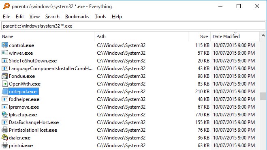Image resolution: width=267 pixels, height=150 pixels.
Task: Click the path cell in notepad.exe row
Action: pyautogui.click(x=121, y=92)
